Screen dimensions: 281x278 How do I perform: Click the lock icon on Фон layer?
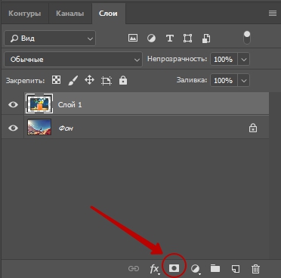click(x=253, y=128)
